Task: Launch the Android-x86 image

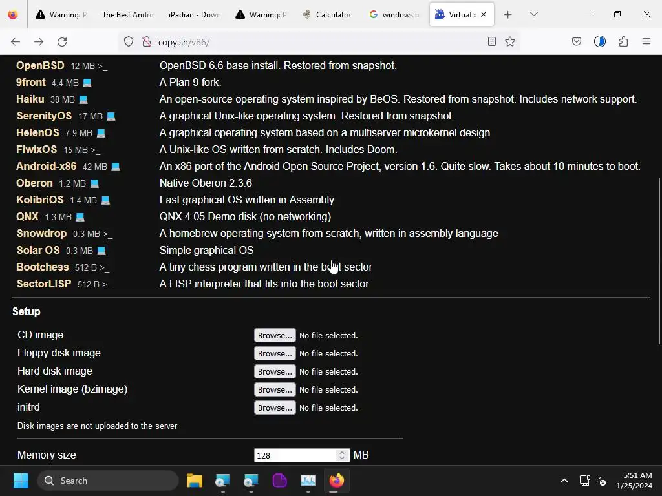Action: pyautogui.click(x=47, y=166)
